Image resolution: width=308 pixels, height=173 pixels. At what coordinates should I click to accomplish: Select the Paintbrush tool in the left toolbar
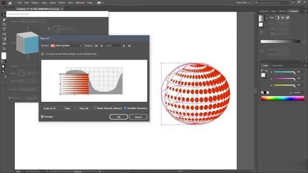point(4,20)
